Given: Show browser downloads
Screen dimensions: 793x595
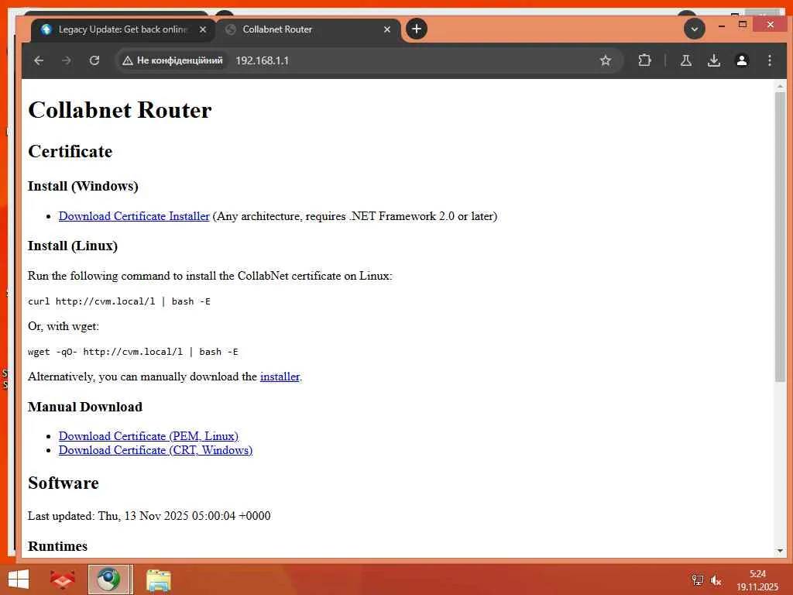Looking at the screenshot, I should (713, 60).
